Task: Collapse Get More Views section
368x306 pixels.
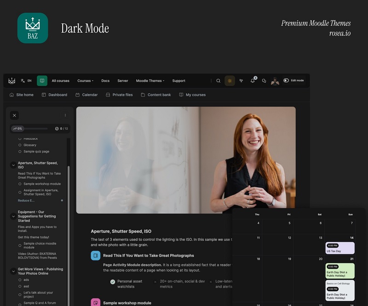Action: tap(13, 272)
